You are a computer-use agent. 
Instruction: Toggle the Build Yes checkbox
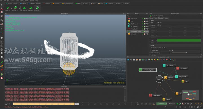click(158, 23)
